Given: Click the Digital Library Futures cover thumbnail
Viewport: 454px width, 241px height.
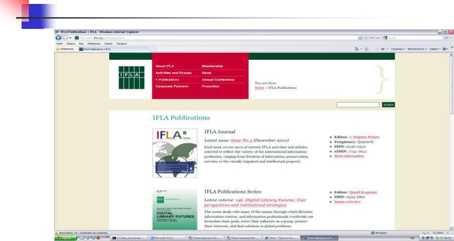Looking at the screenshot, I should 175,209.
